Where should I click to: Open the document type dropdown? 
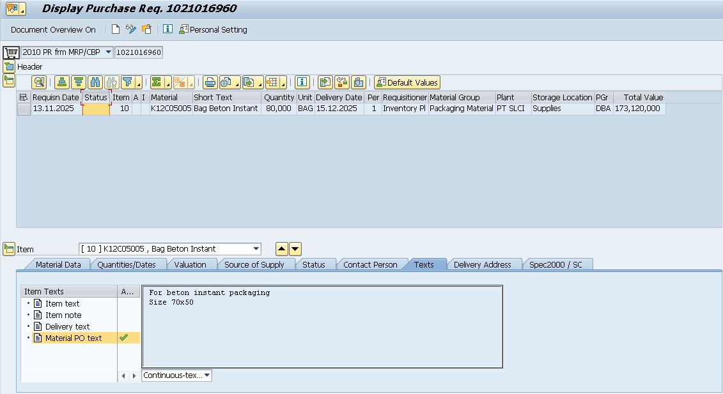click(108, 52)
